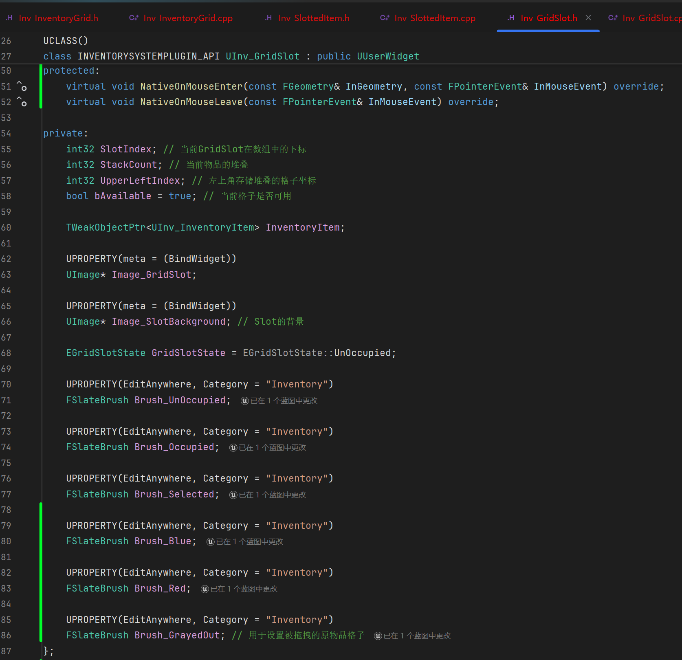This screenshot has height=660, width=682.
Task: Click the UPROPERTY macro on line 62
Action: click(92, 259)
